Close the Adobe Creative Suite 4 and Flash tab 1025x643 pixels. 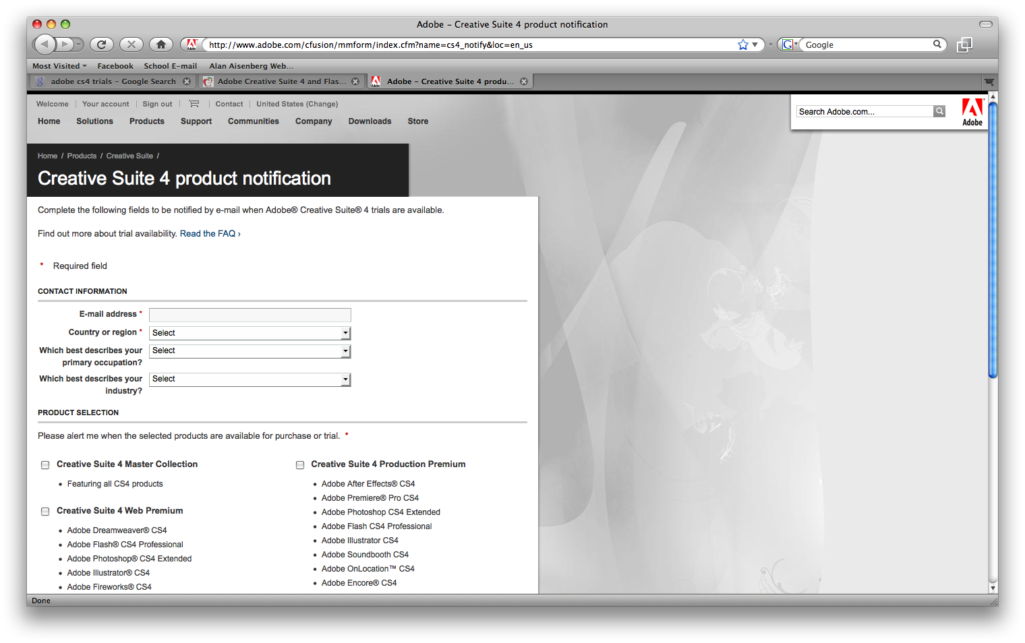point(355,82)
